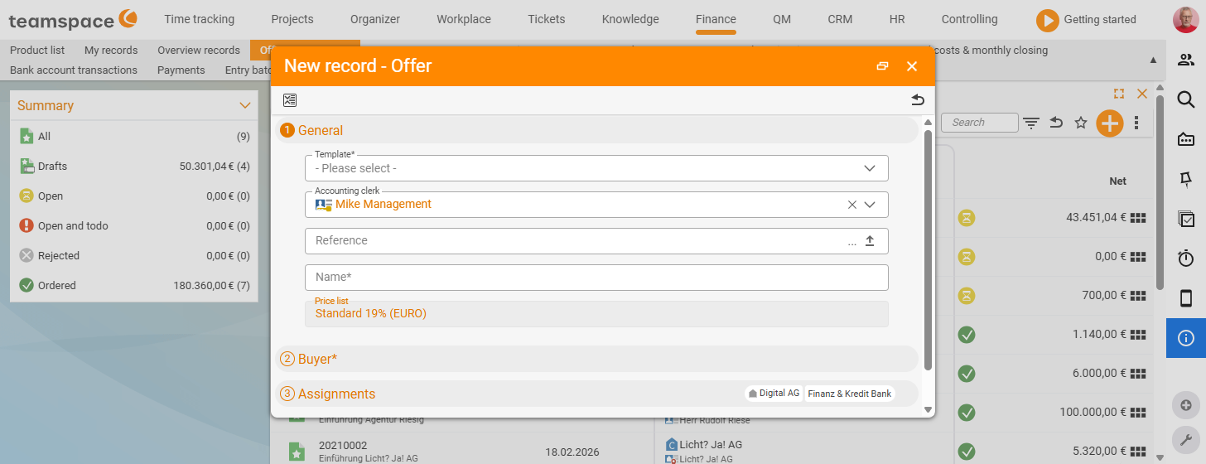The width and height of the screenshot is (1206, 464).
Task: Open the contacts people icon in sidebar
Action: pos(1186,60)
